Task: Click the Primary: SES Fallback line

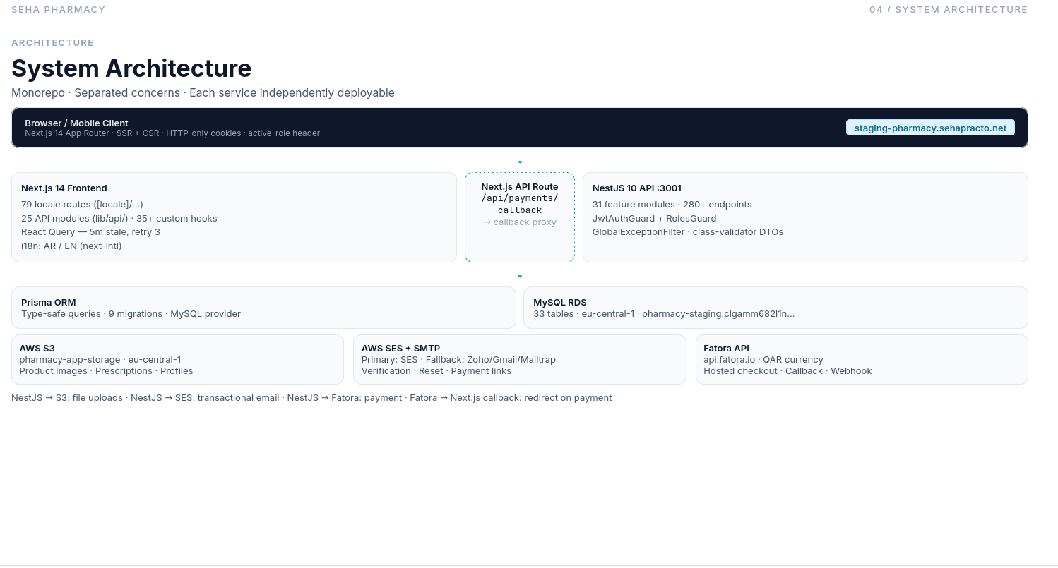Action: (458, 360)
